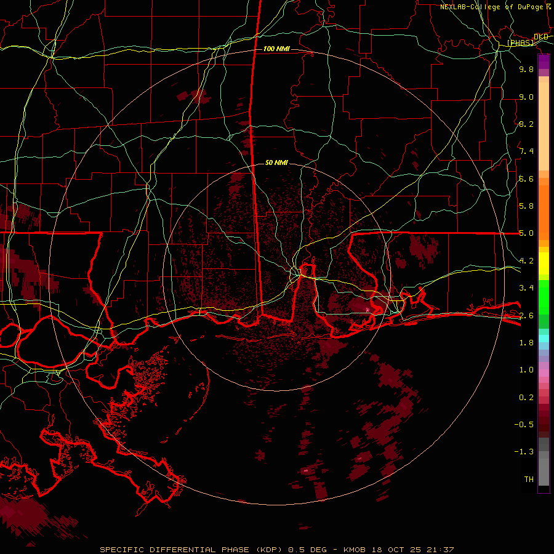Click the 4.2 legend value
Viewport: 554px width, 554px height.
(526, 261)
